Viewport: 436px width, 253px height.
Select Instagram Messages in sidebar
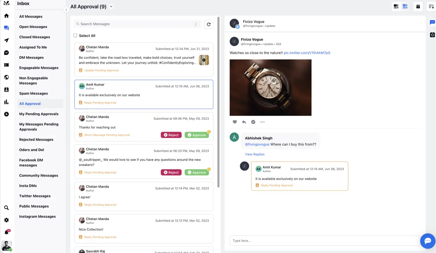(x=38, y=217)
